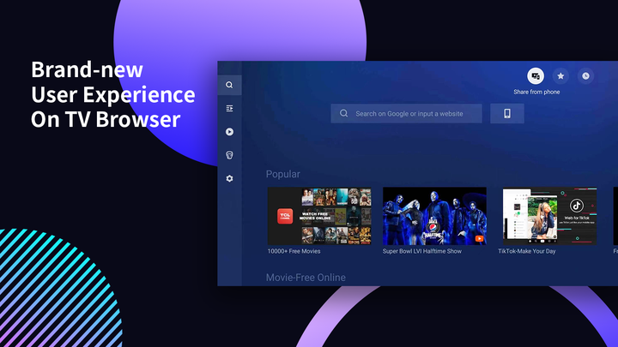Select the search icon in the sidebar
This screenshot has width=618, height=347.
click(229, 85)
